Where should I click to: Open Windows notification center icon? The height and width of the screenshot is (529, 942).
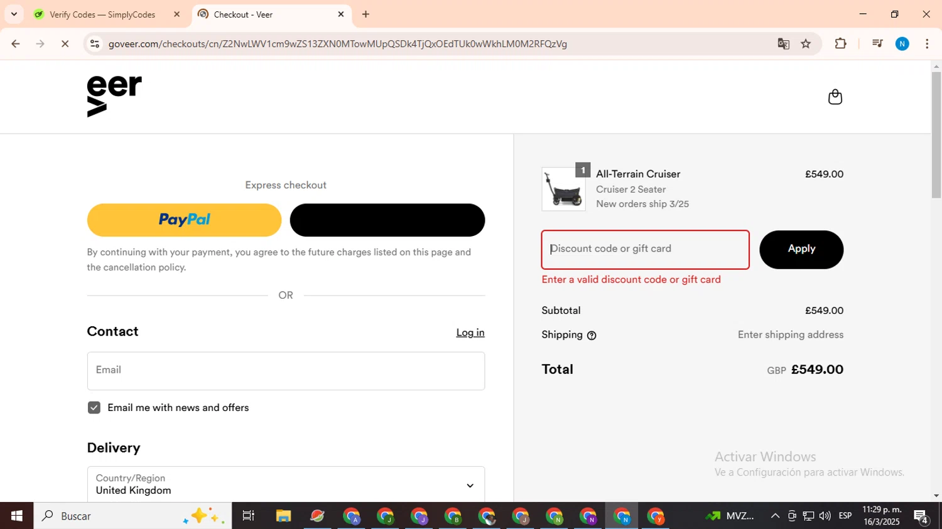point(921,516)
